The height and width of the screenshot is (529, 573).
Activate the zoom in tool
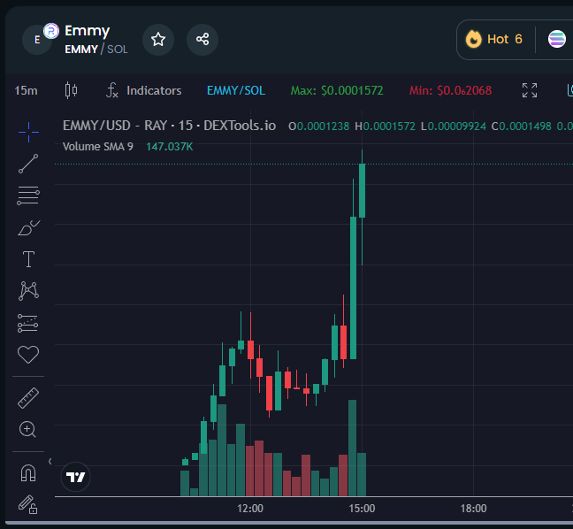[x=27, y=429]
